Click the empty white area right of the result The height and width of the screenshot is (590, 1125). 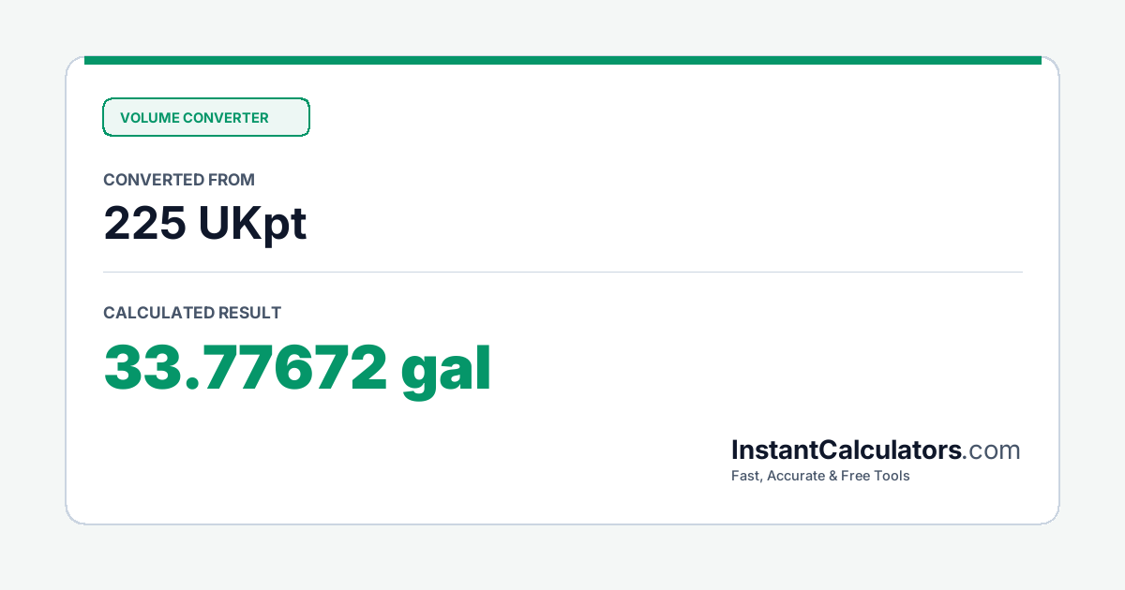tap(750, 367)
